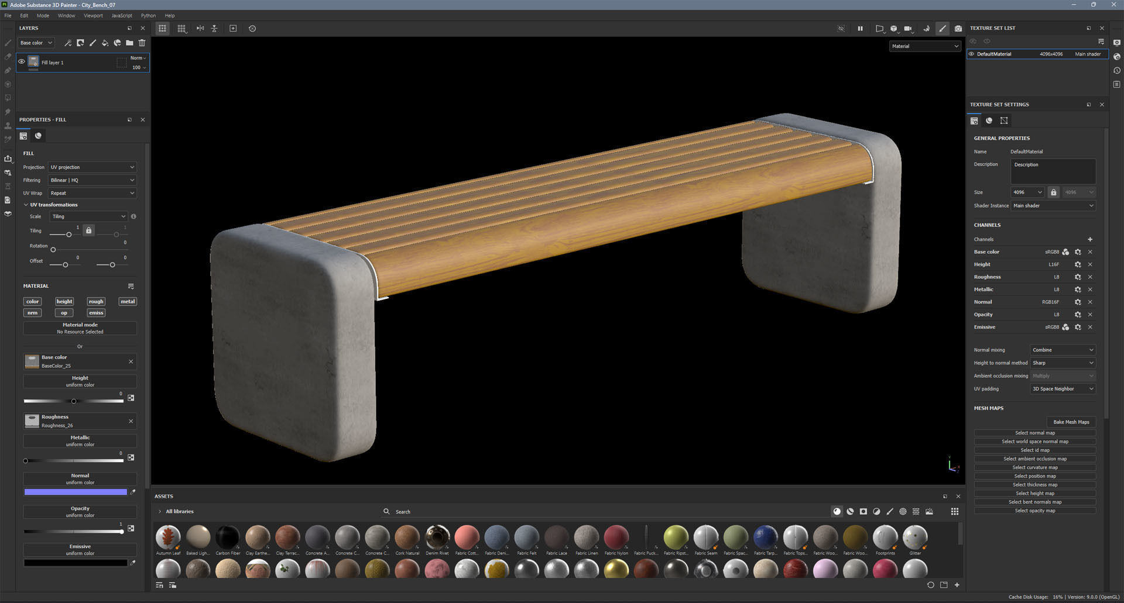
Task: Adjust the Opacity uniform color slider
Action: pyautogui.click(x=73, y=532)
